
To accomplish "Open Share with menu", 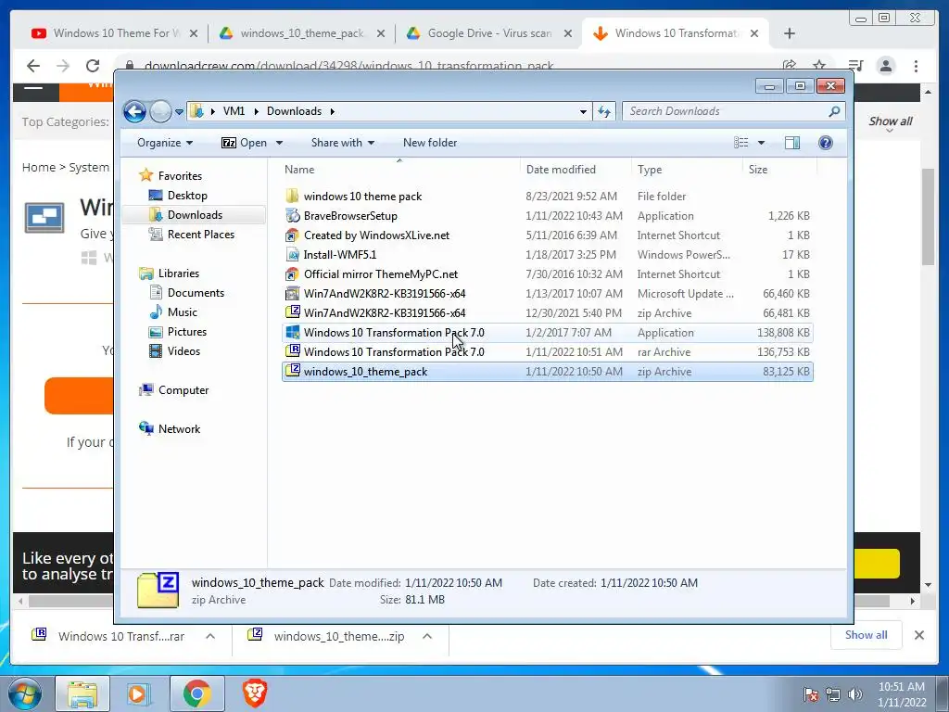I will (343, 143).
